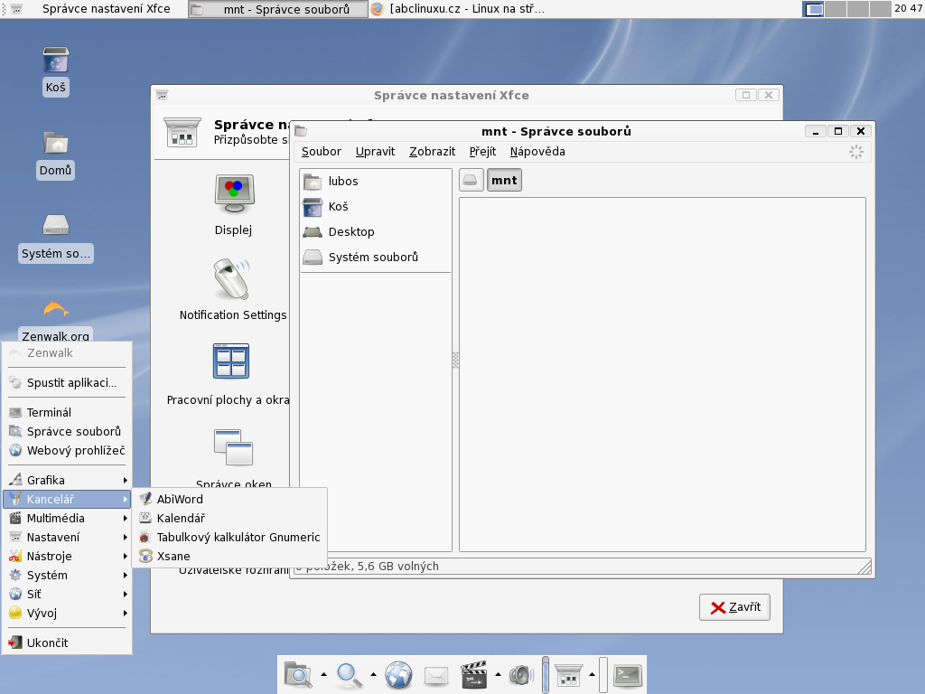Open Terminál from application menu
The image size is (925, 694).
[x=67, y=412]
